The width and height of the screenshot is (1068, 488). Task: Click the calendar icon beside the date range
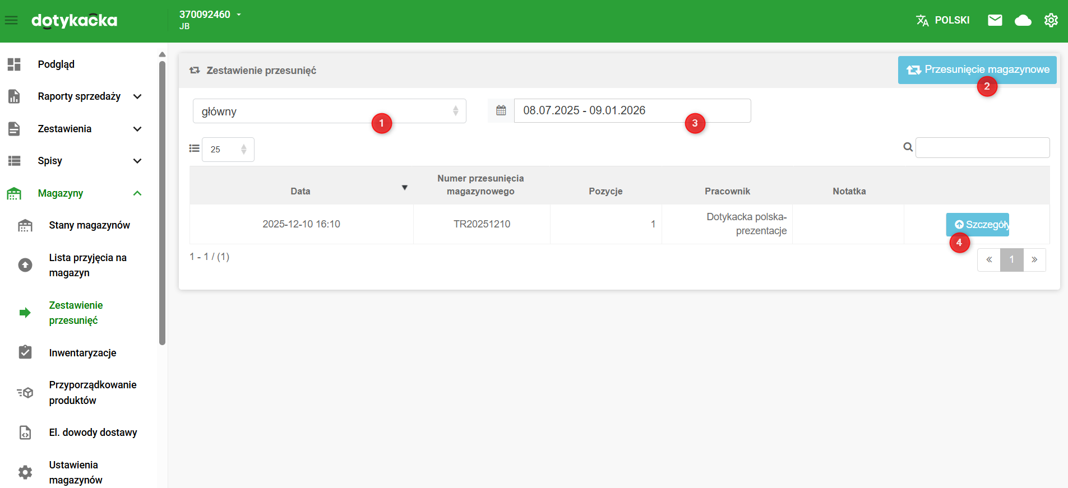coord(501,111)
